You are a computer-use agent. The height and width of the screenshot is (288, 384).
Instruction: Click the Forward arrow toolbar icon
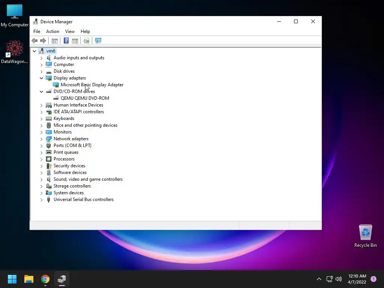point(43,40)
